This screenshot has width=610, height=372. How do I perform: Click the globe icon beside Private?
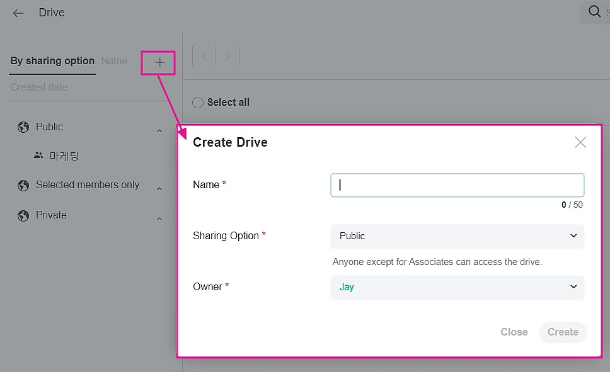(23, 215)
